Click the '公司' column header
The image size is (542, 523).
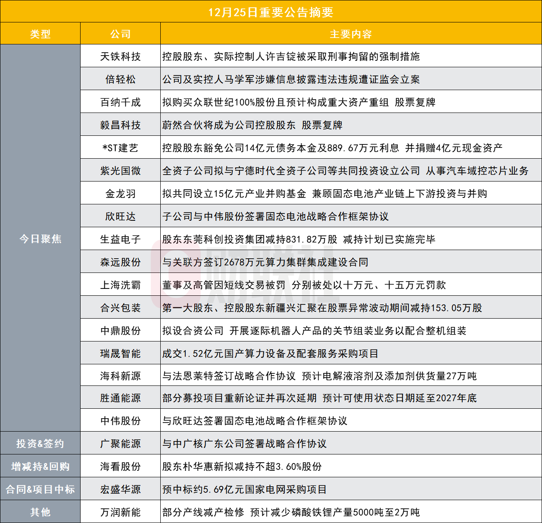coord(120,34)
